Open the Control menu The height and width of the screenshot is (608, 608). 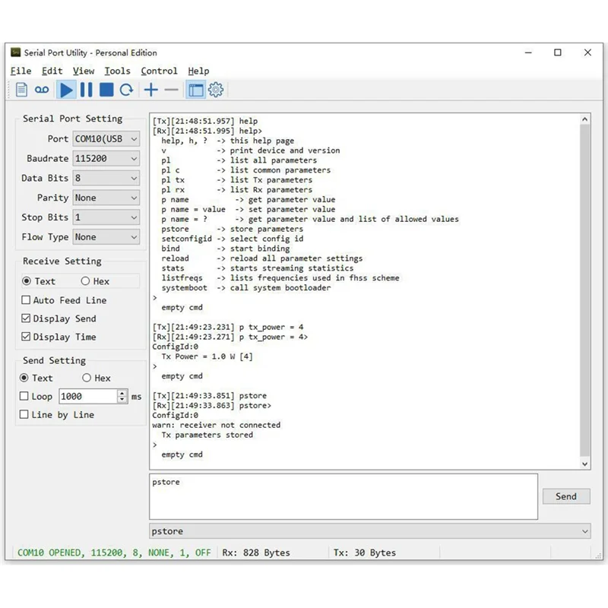[x=159, y=71]
